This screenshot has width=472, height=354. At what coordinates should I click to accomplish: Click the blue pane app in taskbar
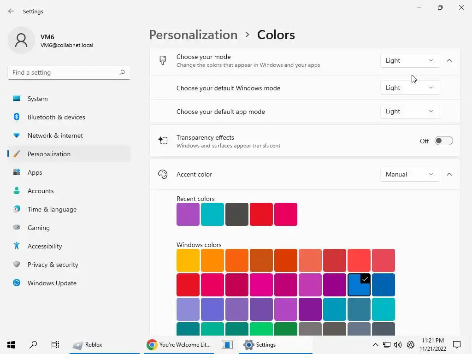coord(227,345)
